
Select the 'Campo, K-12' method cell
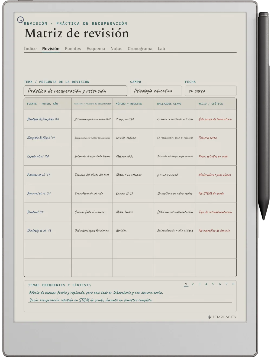(x=133, y=194)
